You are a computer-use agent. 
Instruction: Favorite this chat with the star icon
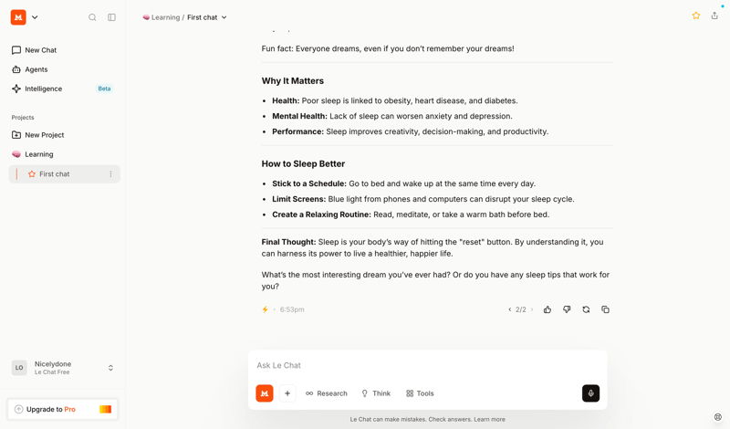point(696,16)
